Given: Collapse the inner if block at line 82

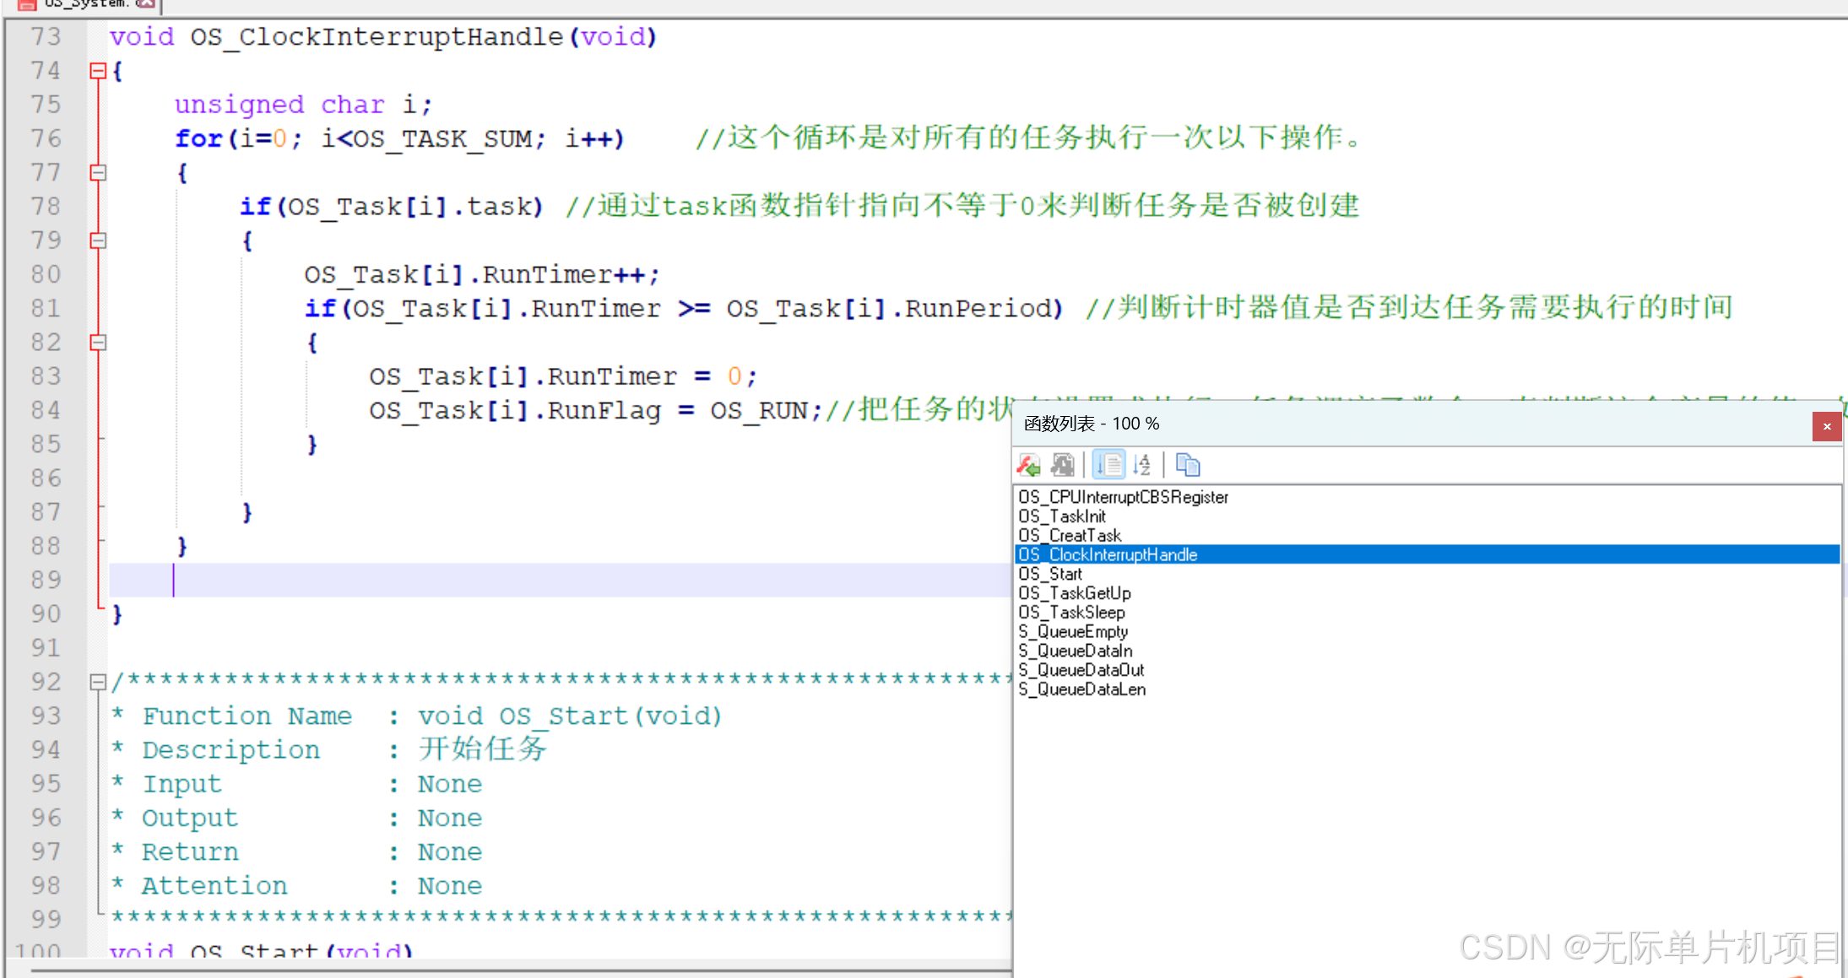Looking at the screenshot, I should (x=98, y=343).
